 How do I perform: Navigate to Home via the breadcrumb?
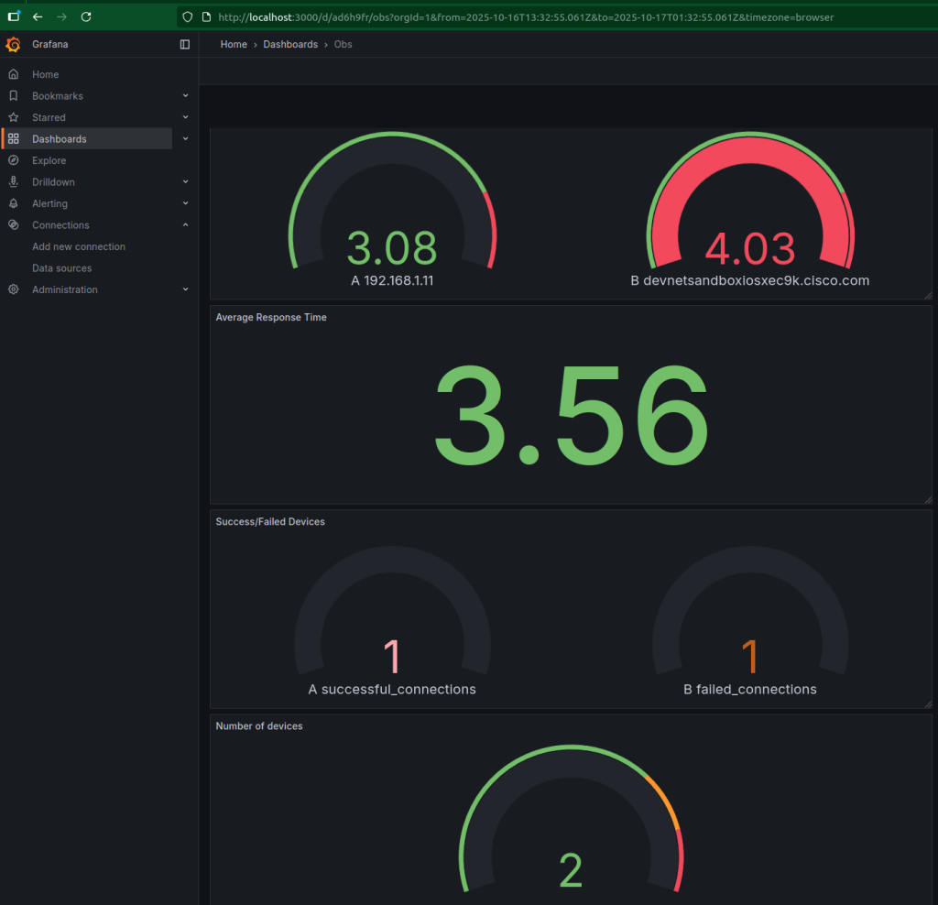(x=234, y=44)
